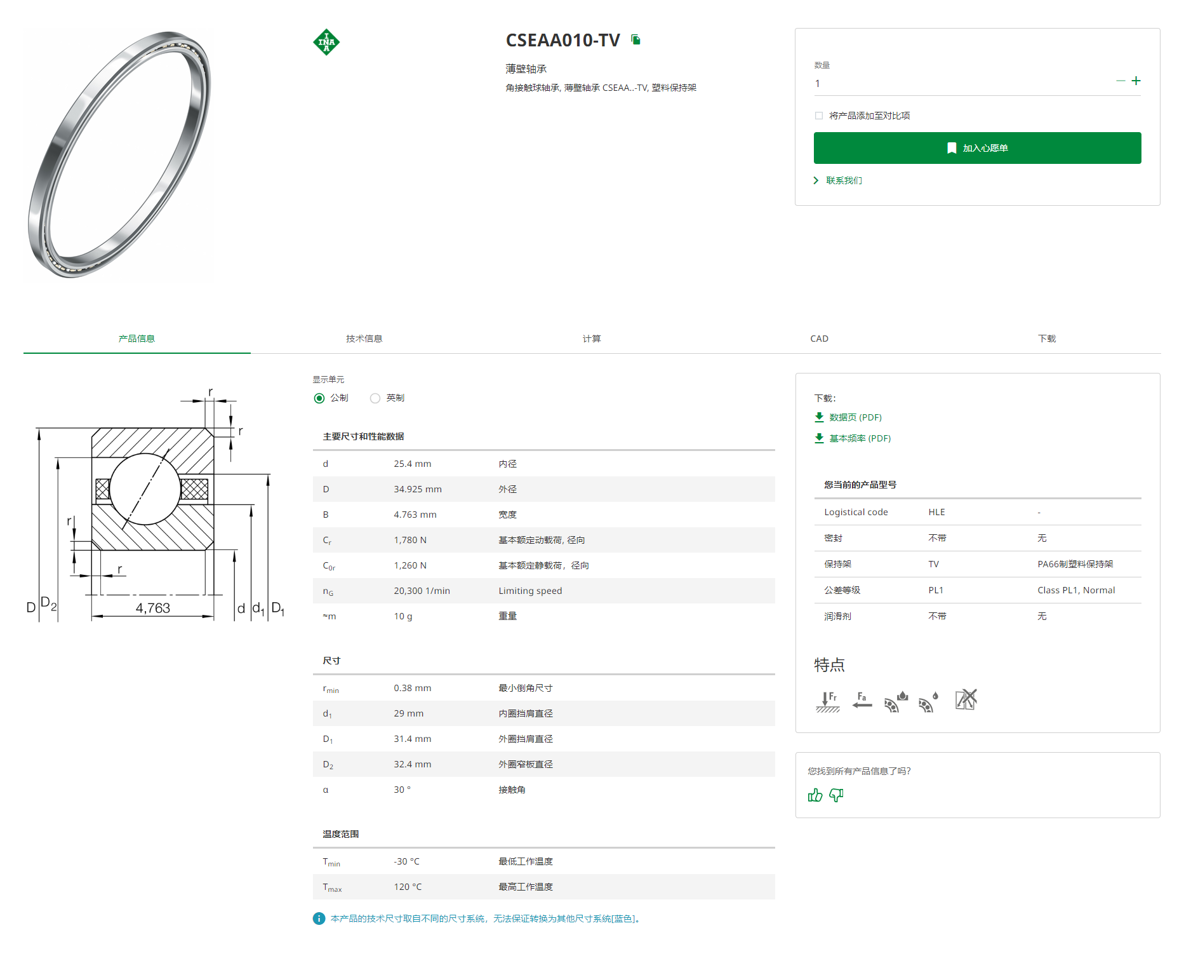This screenshot has height=956, width=1184.
Task: Copy the product code CSEAA010-TV
Action: [x=635, y=40]
